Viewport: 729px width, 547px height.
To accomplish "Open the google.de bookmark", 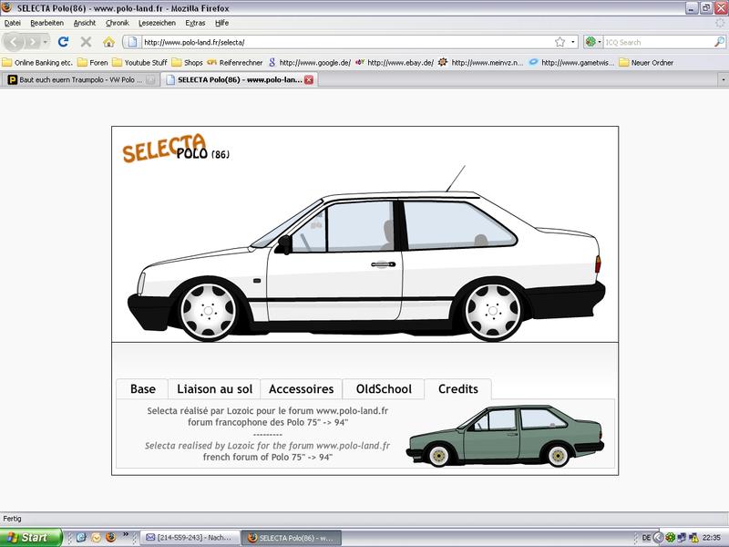I will point(310,62).
